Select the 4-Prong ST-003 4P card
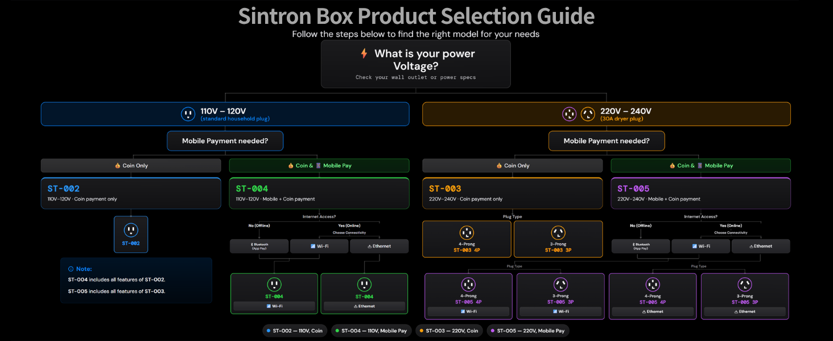The image size is (833, 341). click(x=467, y=239)
